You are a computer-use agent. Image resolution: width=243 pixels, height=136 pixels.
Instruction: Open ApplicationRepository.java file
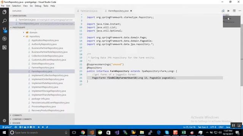tap(45, 40)
